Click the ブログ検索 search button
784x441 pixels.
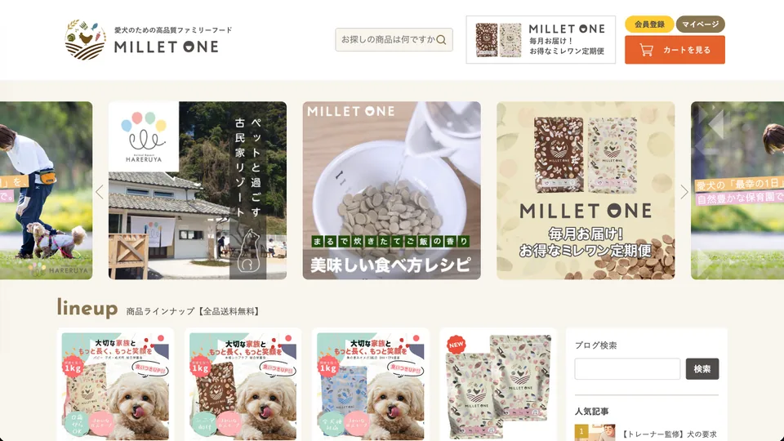pos(702,369)
